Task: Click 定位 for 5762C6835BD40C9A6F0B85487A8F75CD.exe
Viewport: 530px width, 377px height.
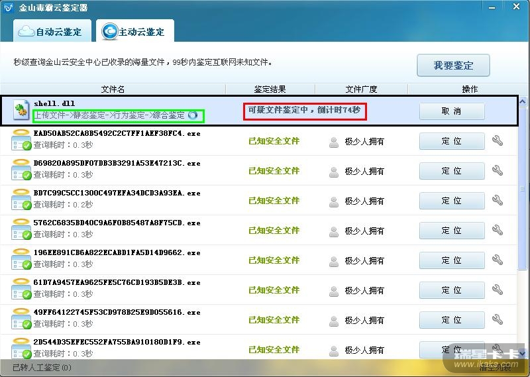Action: [452, 231]
